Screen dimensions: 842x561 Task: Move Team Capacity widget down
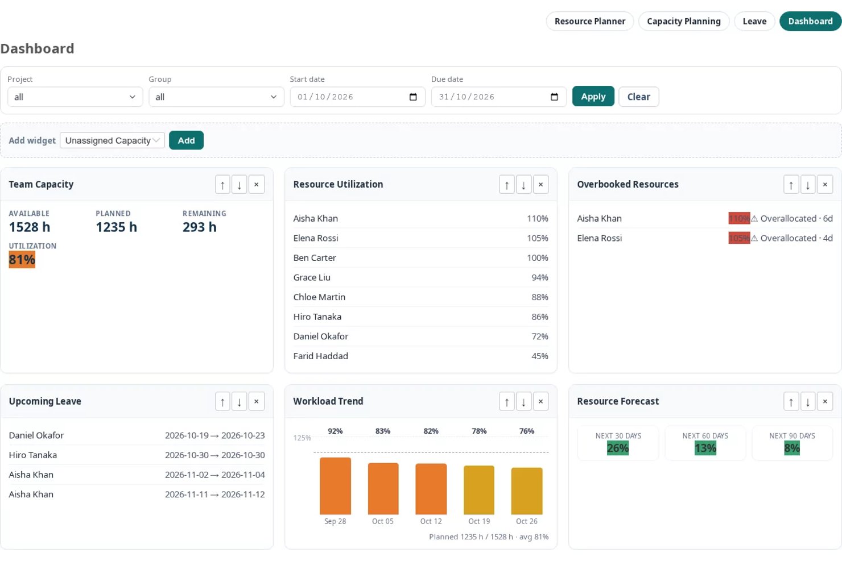(x=240, y=185)
